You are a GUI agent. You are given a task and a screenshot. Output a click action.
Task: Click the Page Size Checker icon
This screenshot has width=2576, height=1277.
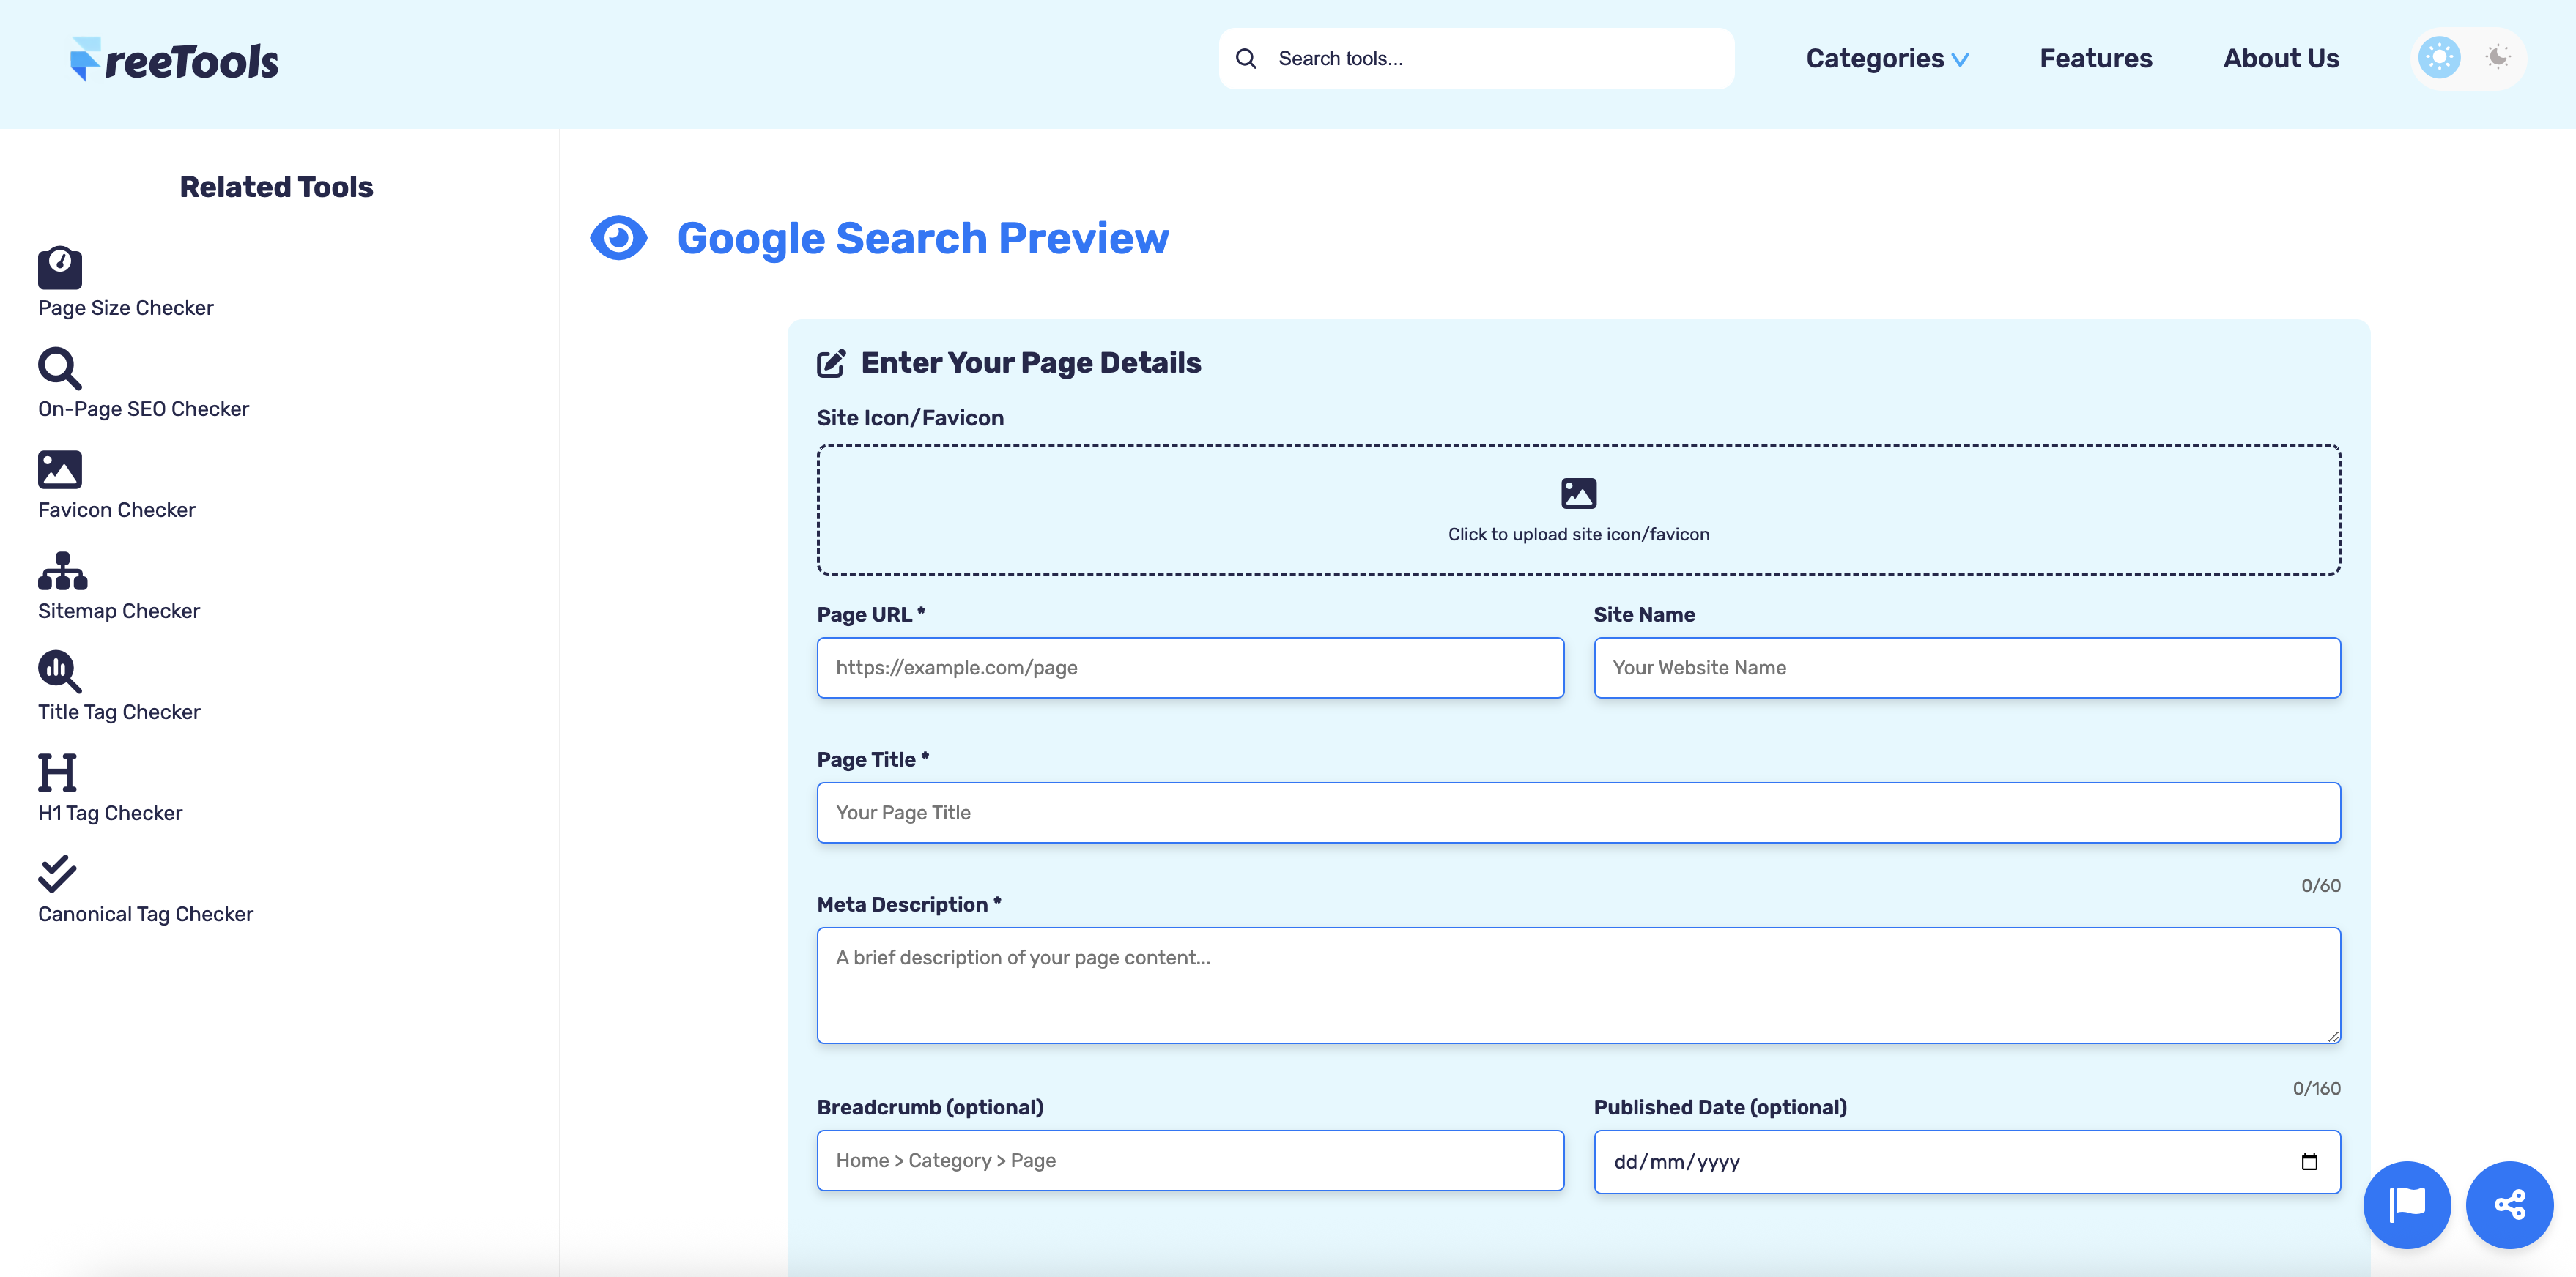click(59, 268)
